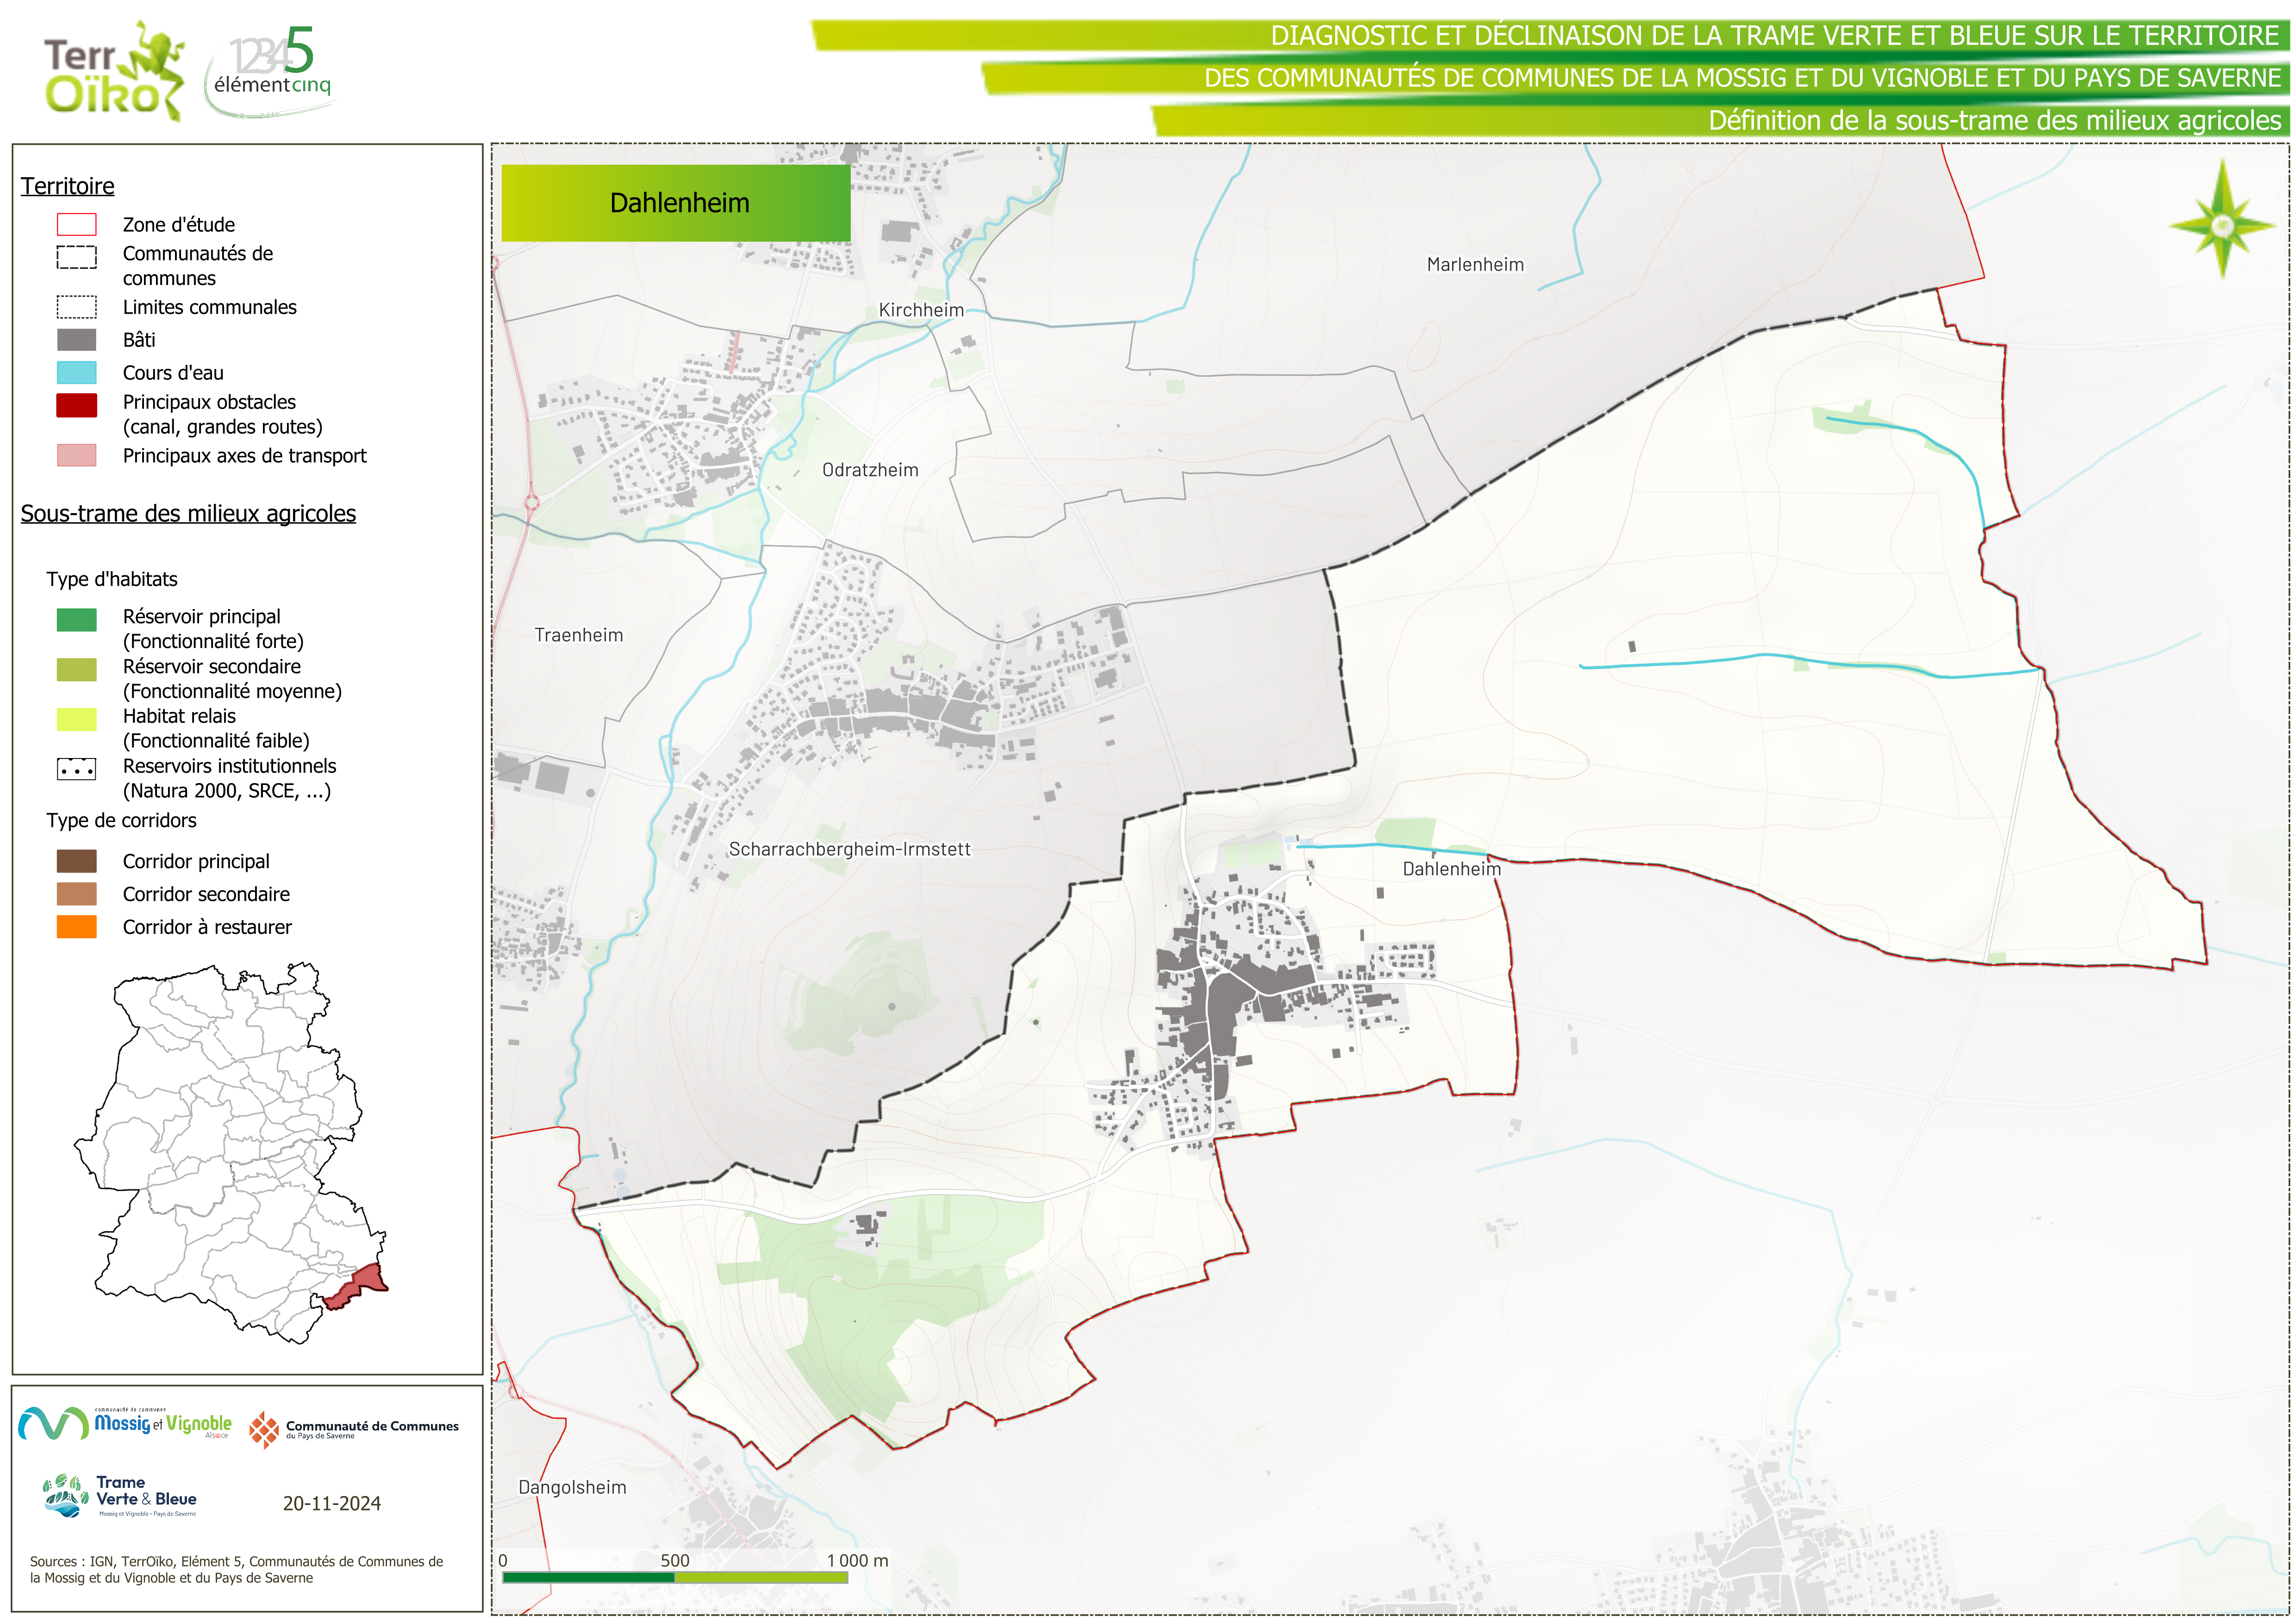Click the Zone d'étude red outline symbol
The width and height of the screenshot is (2296, 1623).
(77, 224)
